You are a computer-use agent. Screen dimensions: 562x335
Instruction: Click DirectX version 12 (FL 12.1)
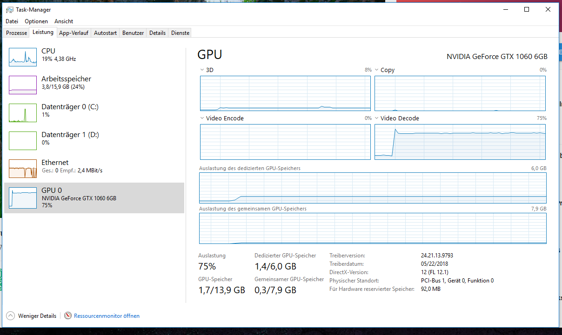click(x=435, y=272)
